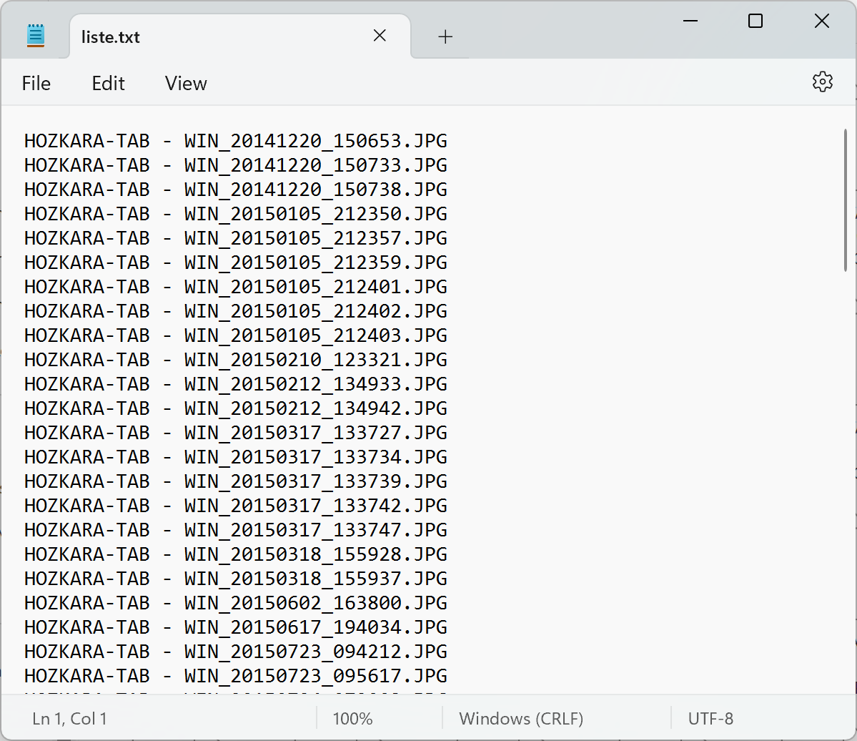Open Notepad settings via the gear icon
Viewport: 857px width, 741px height.
pos(823,82)
